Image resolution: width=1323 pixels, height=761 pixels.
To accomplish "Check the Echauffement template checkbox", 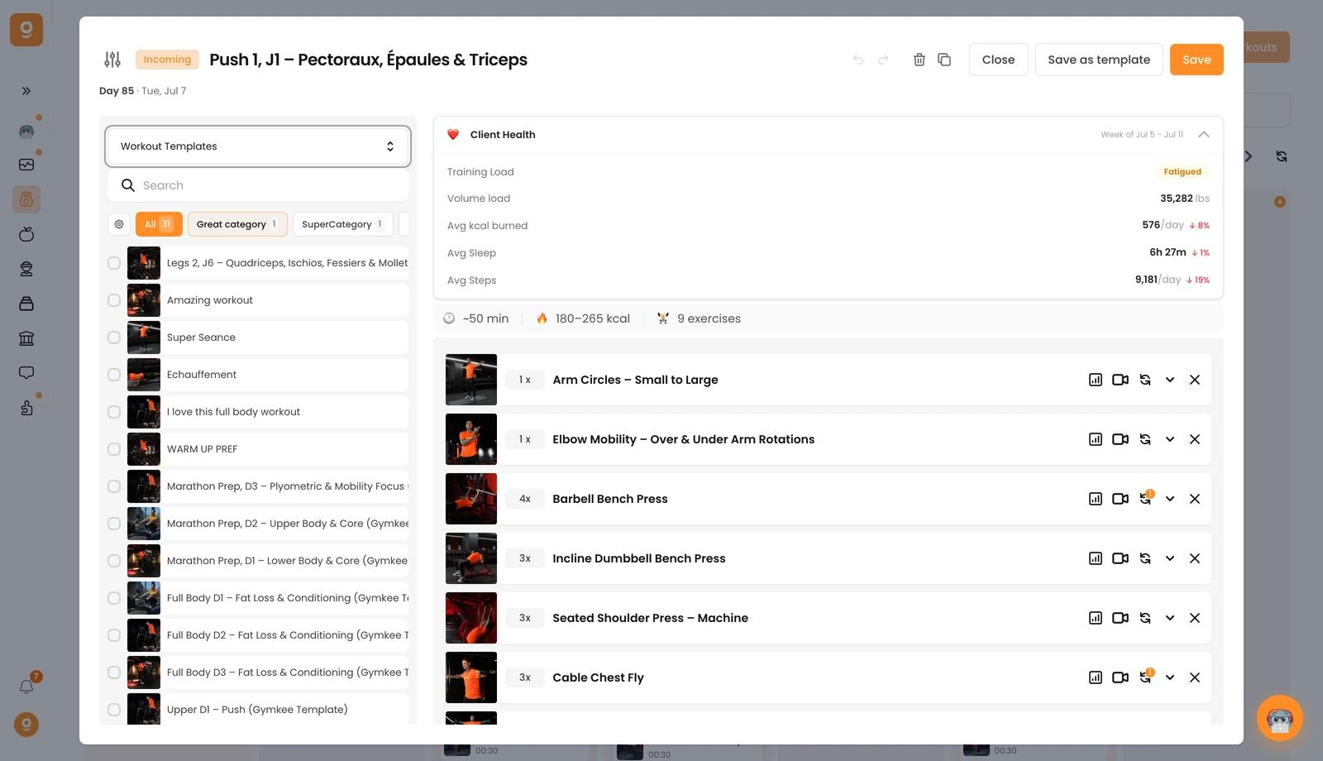I will tap(114, 375).
